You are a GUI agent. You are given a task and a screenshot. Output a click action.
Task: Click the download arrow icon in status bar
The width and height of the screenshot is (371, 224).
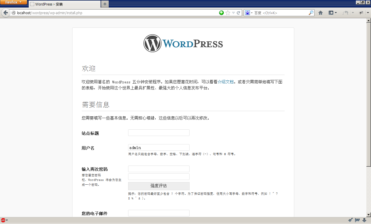[x=364, y=220]
